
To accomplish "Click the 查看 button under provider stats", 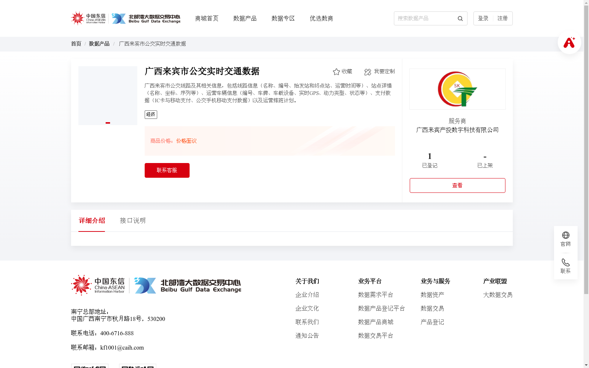I will (x=457, y=185).
